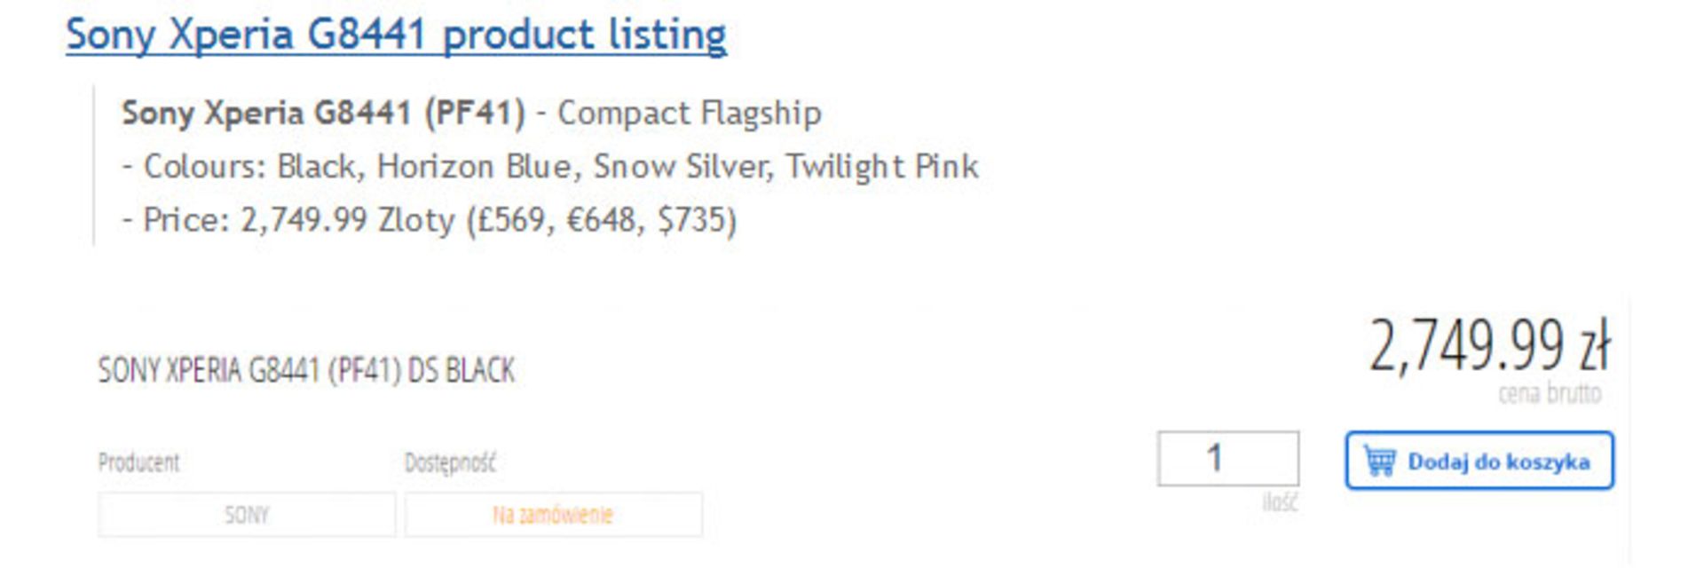The height and width of the screenshot is (584, 1704).
Task: Select the SONY producer box
Action: [x=247, y=515]
